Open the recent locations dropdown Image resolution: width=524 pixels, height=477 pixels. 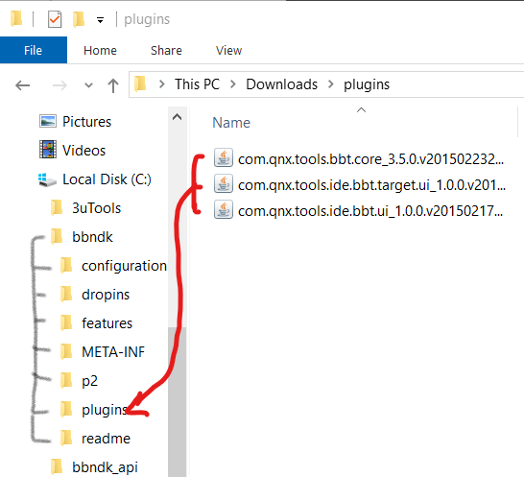[88, 85]
